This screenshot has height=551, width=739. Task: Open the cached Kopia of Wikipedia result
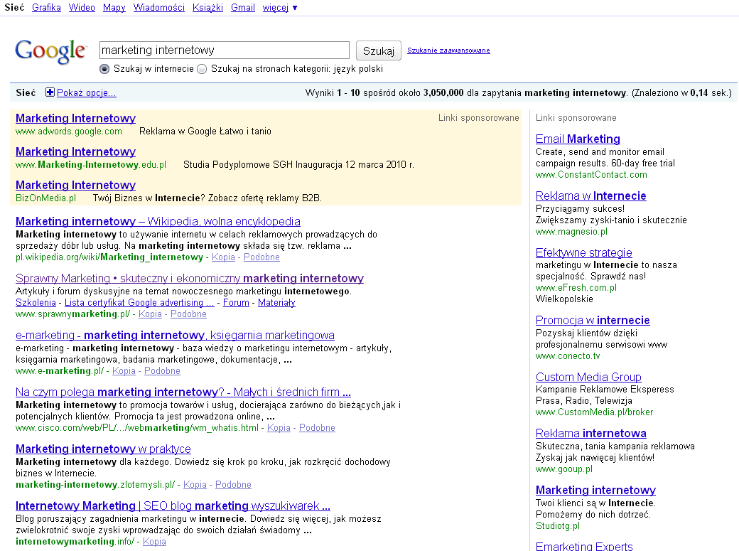(223, 257)
